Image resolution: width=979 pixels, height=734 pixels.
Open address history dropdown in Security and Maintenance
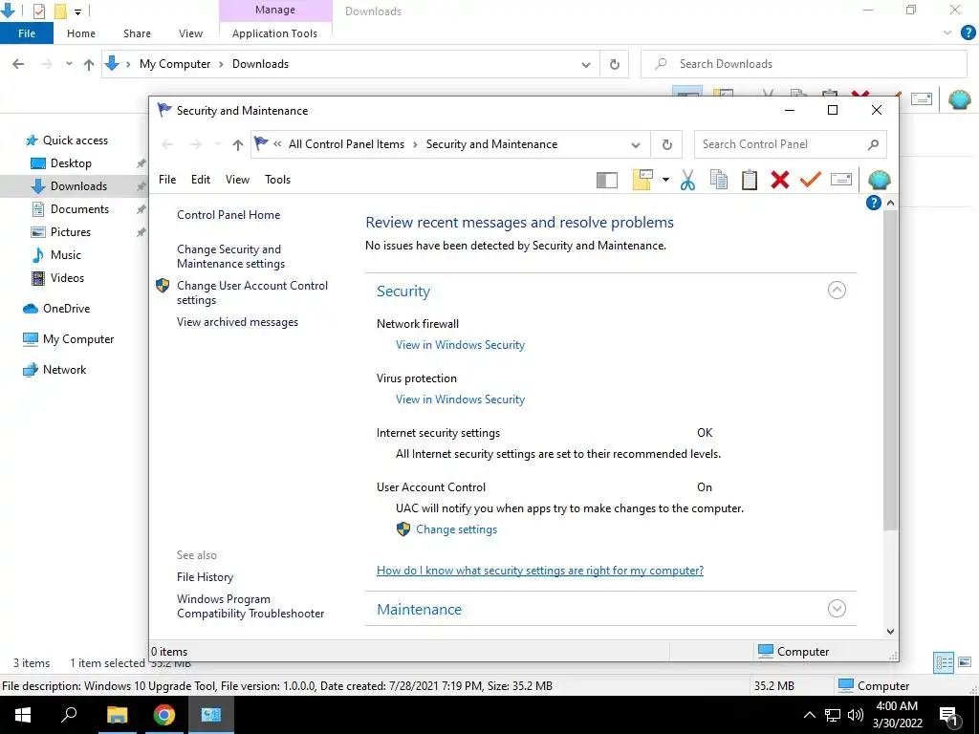[x=636, y=145]
